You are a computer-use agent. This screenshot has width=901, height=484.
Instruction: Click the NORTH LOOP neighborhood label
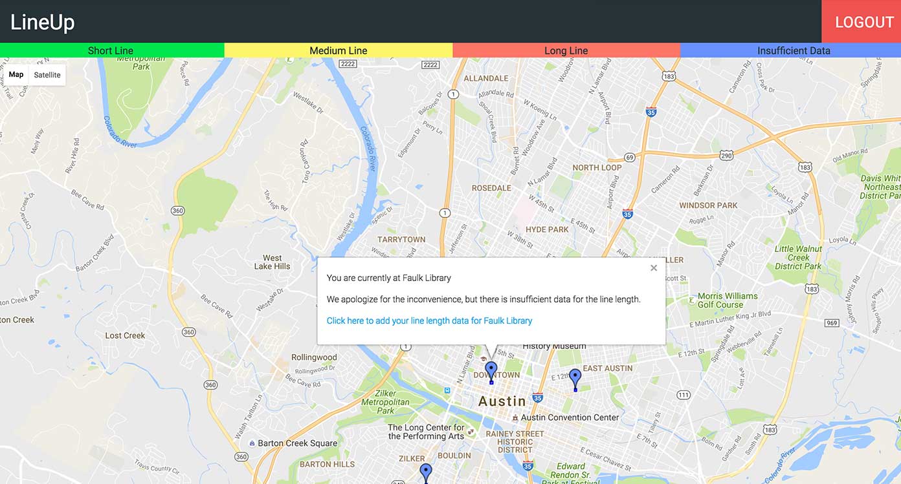pos(597,167)
